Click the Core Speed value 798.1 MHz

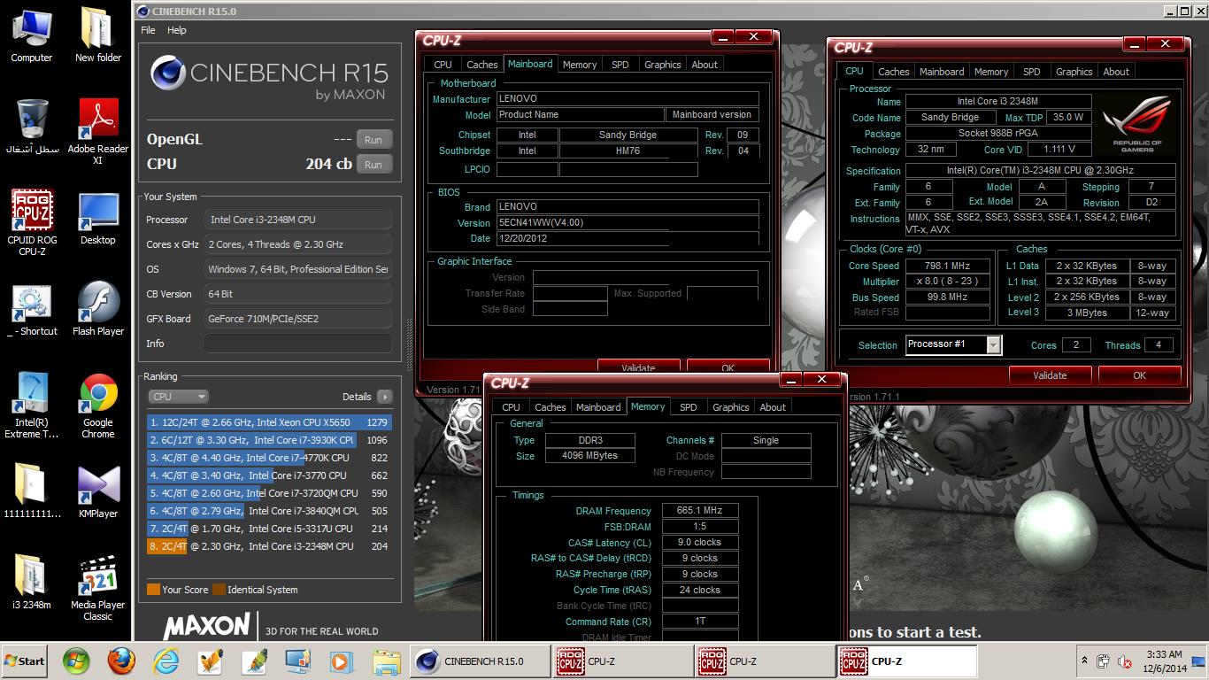947,266
